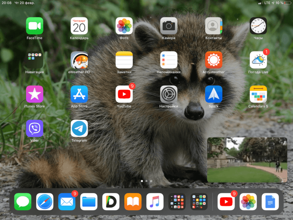Launch Safari from the dock
The image size is (293, 220).
tap(45, 202)
